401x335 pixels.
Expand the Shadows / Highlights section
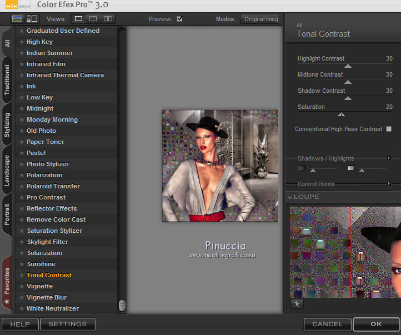click(389, 158)
